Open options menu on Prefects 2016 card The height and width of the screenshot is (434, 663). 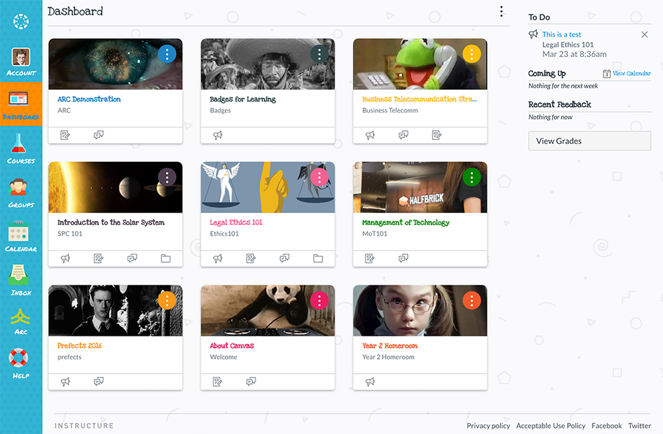point(167,301)
